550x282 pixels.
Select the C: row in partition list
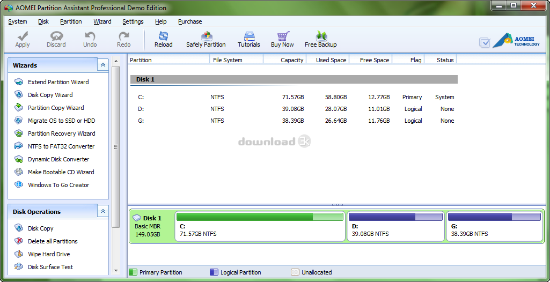[x=294, y=97]
